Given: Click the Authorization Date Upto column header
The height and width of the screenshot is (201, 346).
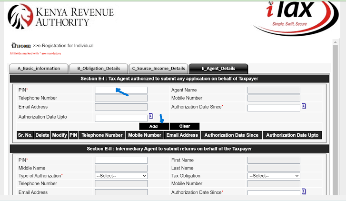Looking at the screenshot, I should (292, 135).
